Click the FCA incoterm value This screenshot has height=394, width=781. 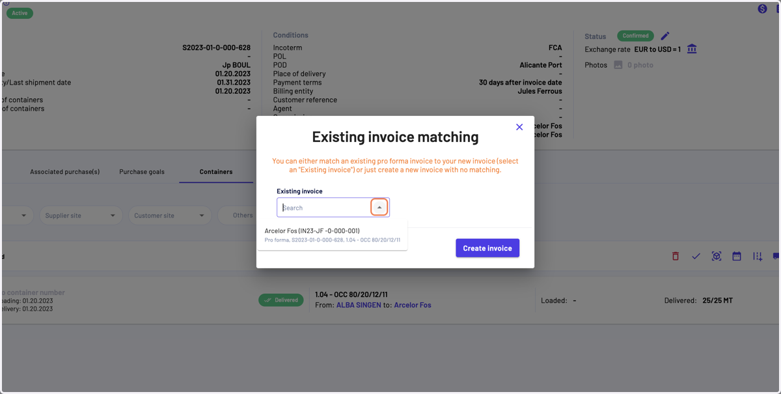pos(555,48)
